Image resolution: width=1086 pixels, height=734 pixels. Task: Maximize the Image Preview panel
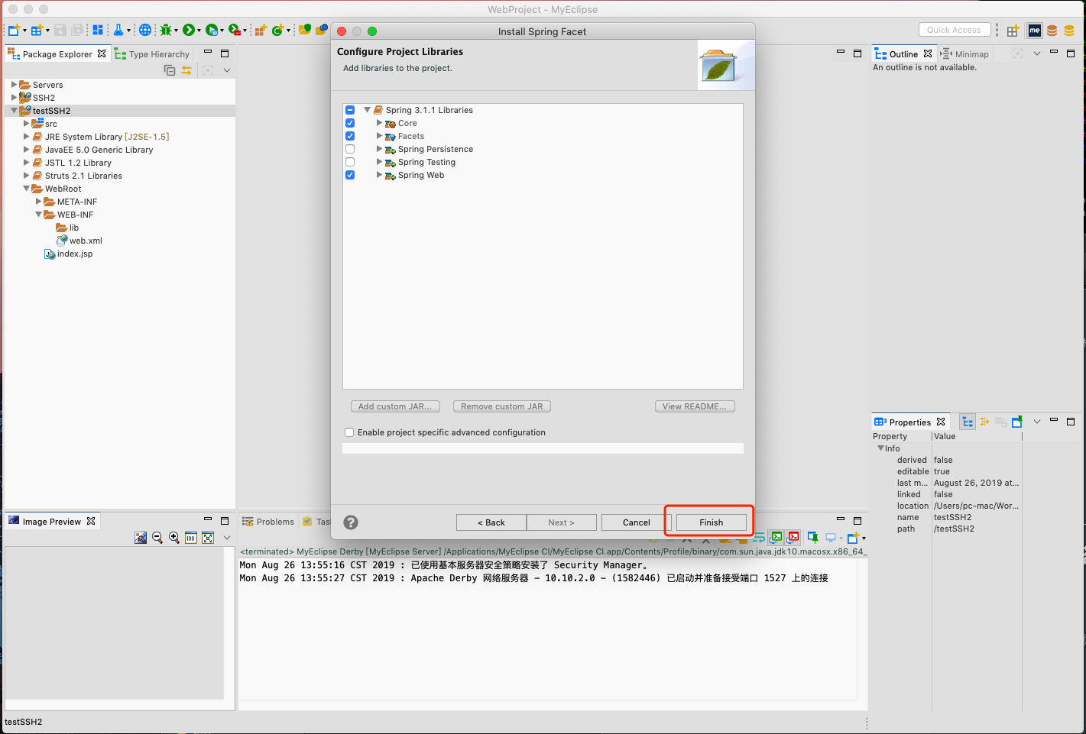225,521
